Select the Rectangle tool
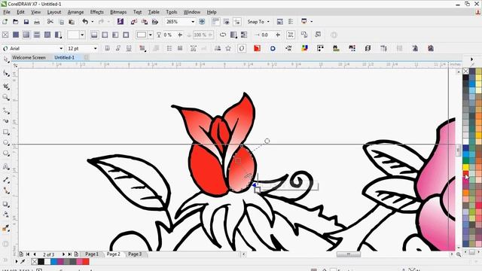The image size is (482, 271). [6, 132]
